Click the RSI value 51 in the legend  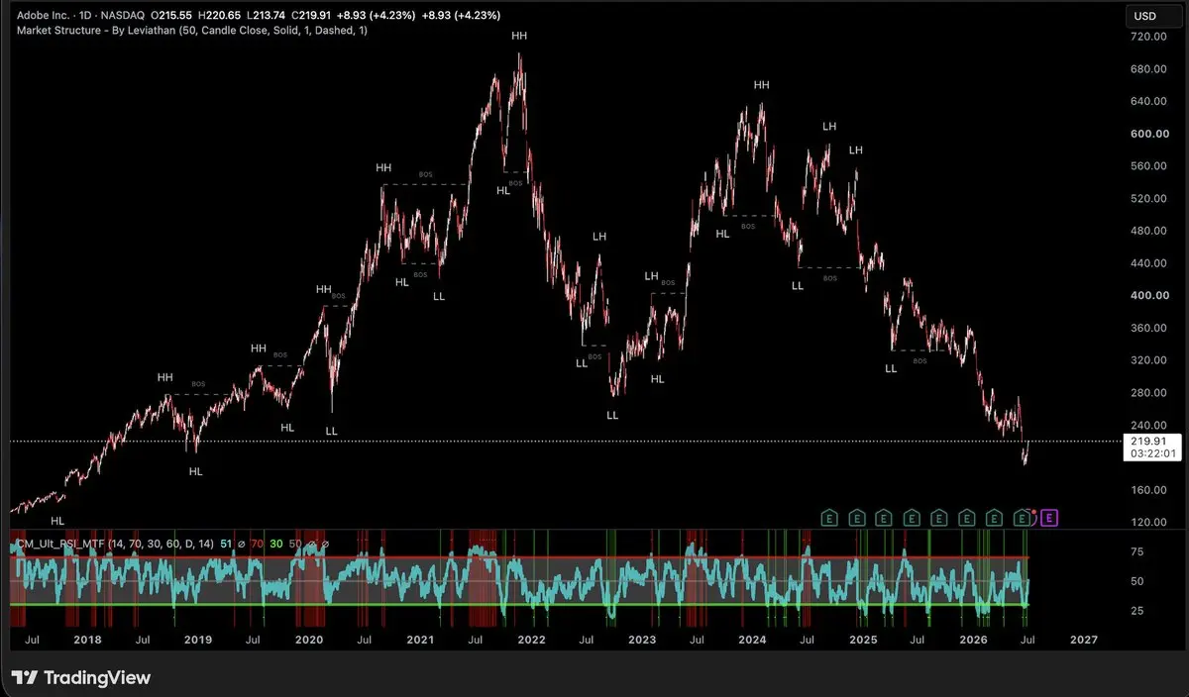(x=225, y=543)
